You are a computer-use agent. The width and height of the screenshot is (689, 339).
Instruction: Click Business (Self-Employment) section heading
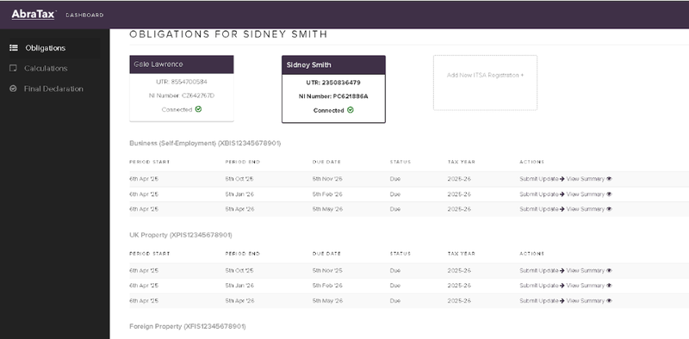point(205,143)
